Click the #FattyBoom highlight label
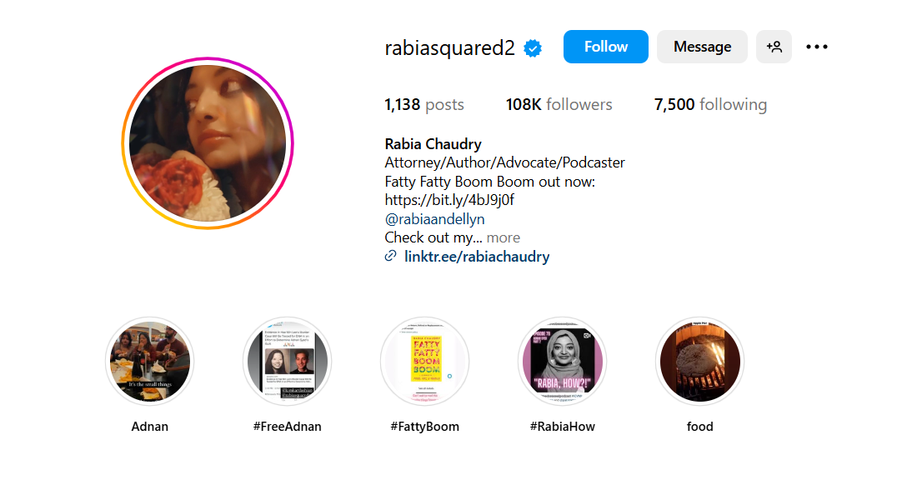Viewport: 917px width, 480px height. point(424,426)
